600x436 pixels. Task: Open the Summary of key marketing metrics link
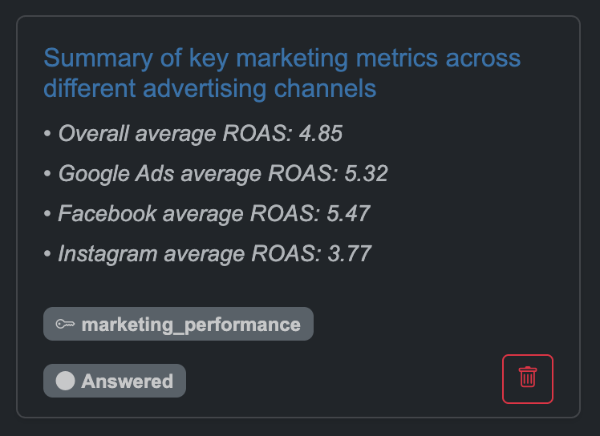tap(282, 73)
